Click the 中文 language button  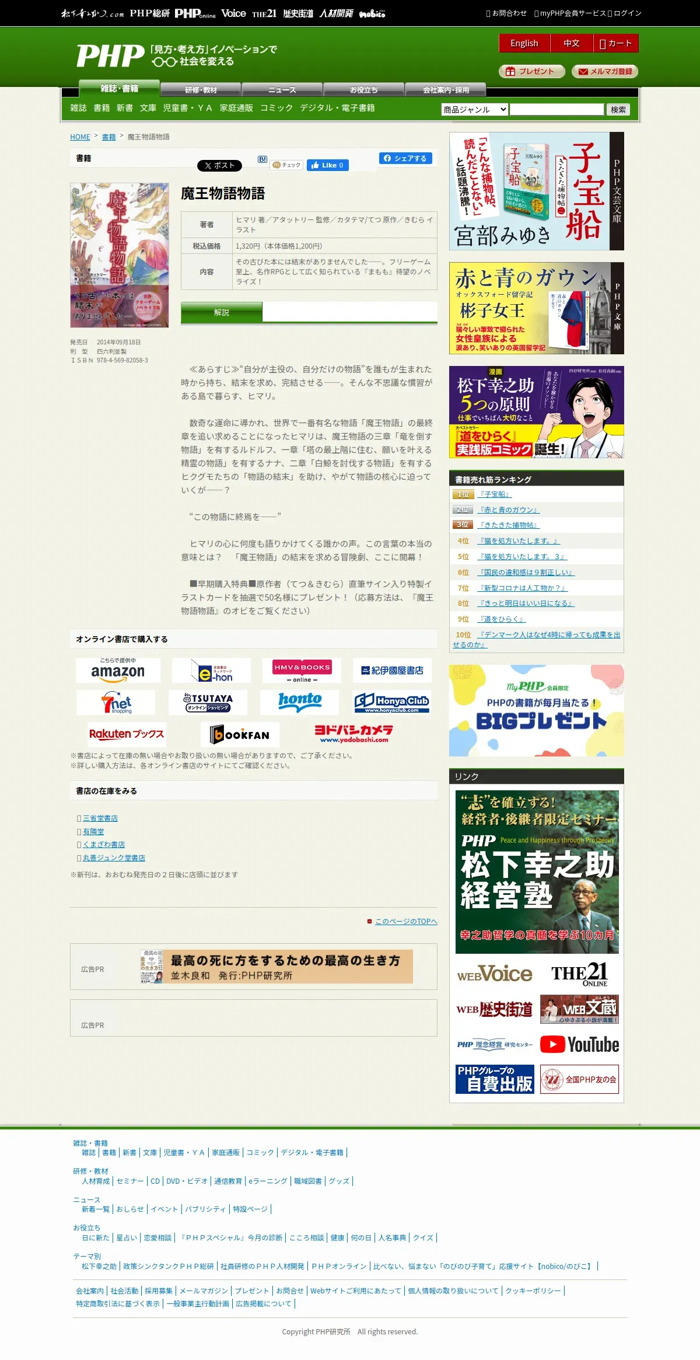click(x=572, y=43)
